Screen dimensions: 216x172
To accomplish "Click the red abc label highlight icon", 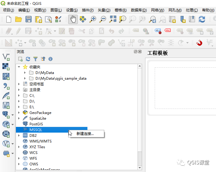I will coord(168,30).
